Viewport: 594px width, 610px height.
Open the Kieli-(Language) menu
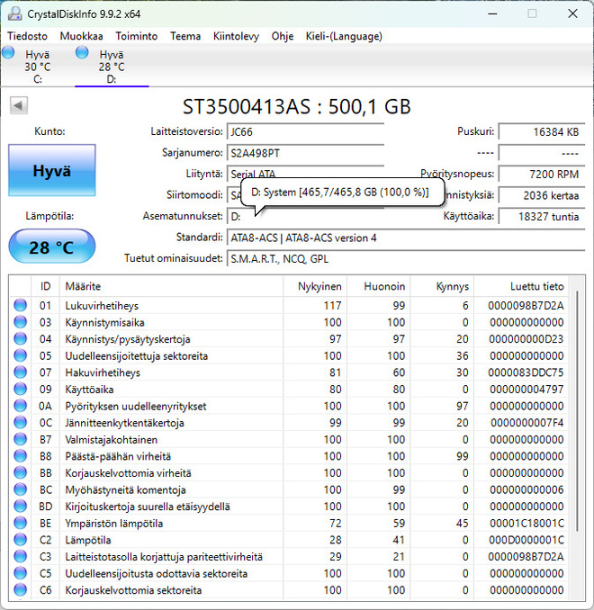344,36
